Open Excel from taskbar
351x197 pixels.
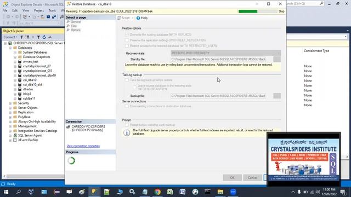(x=170, y=192)
